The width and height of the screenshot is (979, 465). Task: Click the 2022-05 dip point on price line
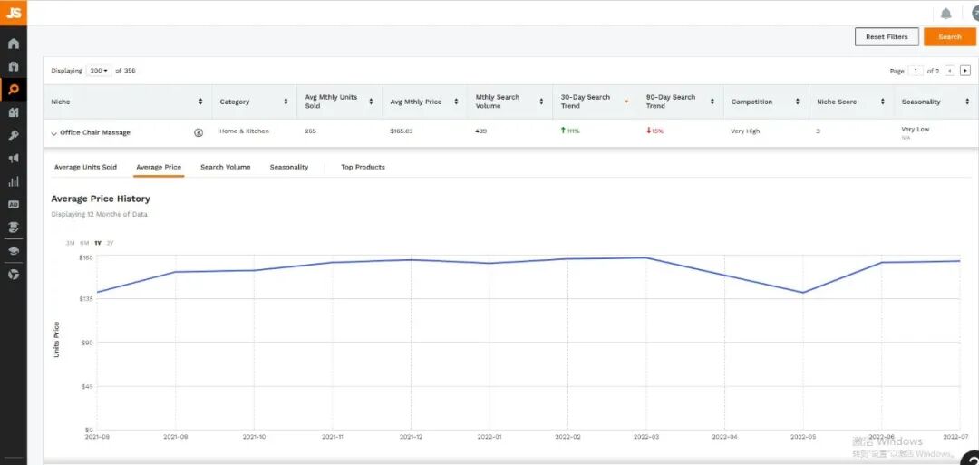coord(803,293)
